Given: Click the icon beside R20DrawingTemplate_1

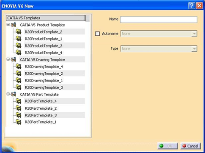Looking at the screenshot, I should [x=19, y=80].
